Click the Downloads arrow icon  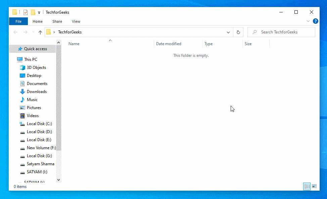22,92
